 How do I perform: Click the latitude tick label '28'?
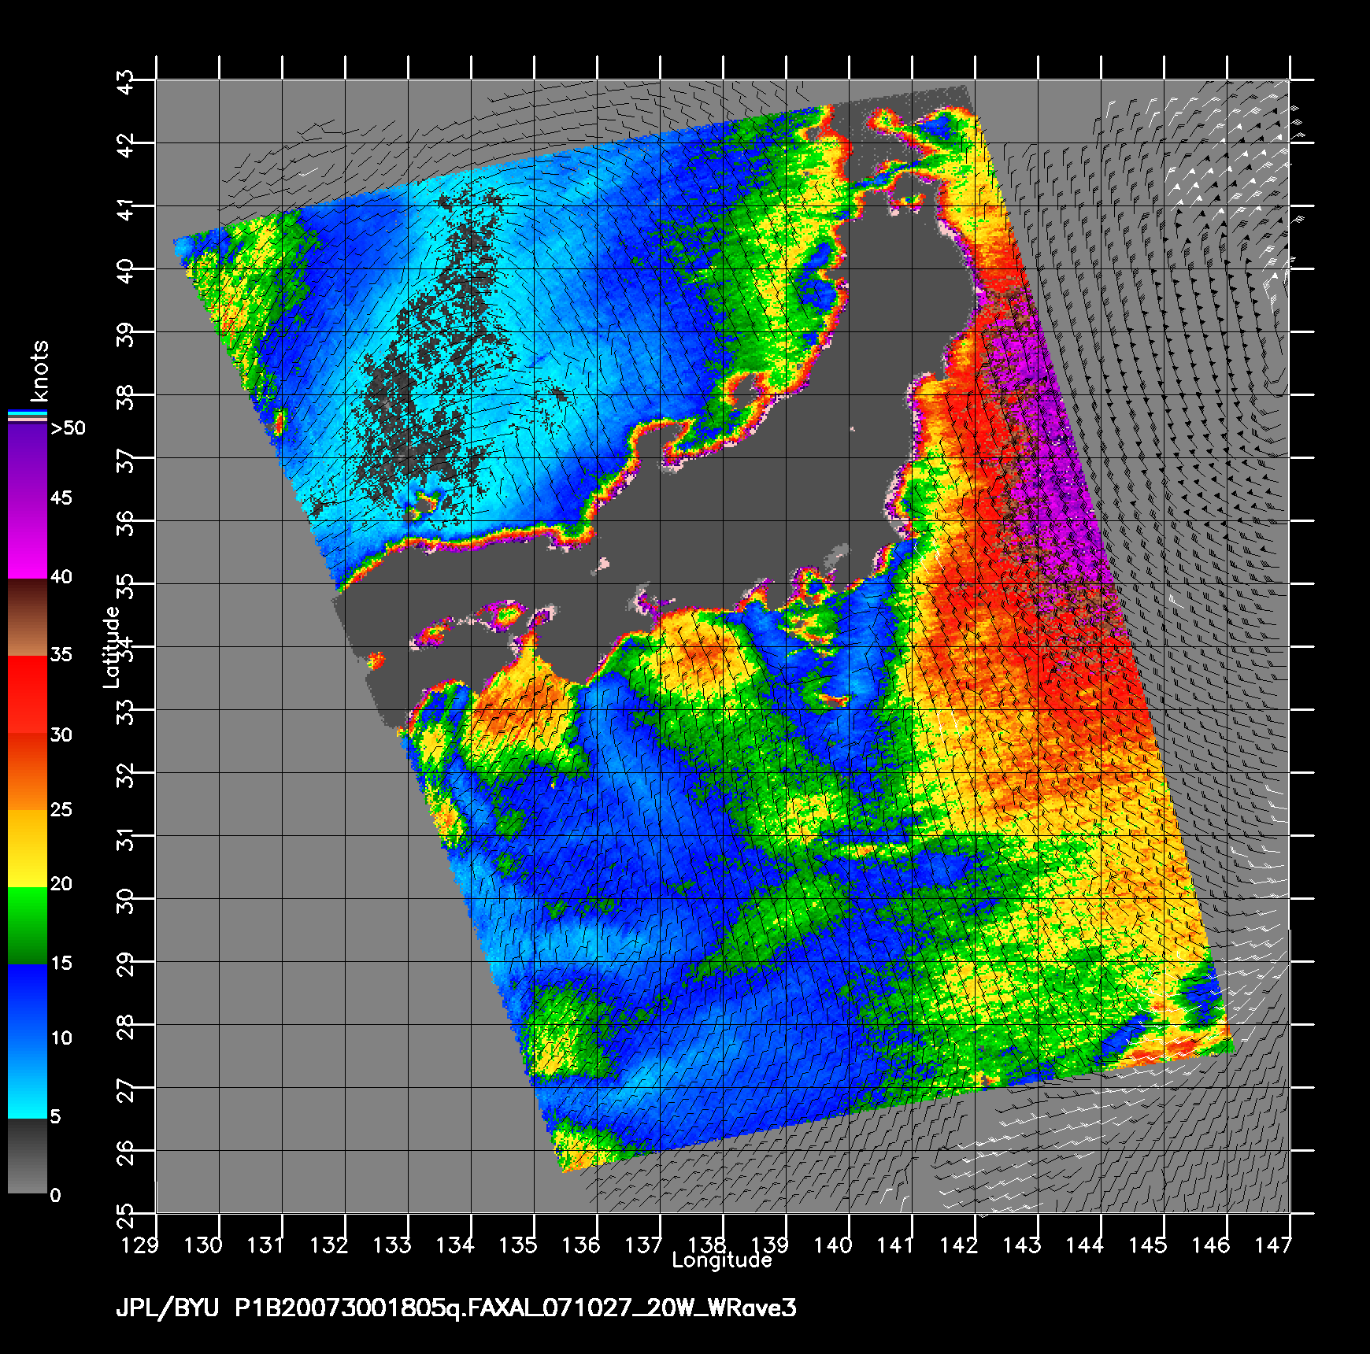click(125, 1027)
